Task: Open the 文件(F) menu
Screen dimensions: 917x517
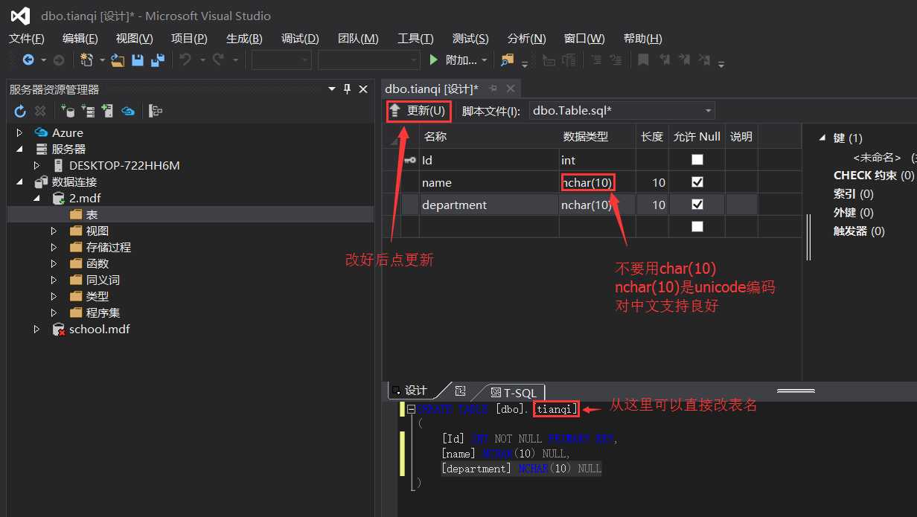Action: pyautogui.click(x=27, y=39)
